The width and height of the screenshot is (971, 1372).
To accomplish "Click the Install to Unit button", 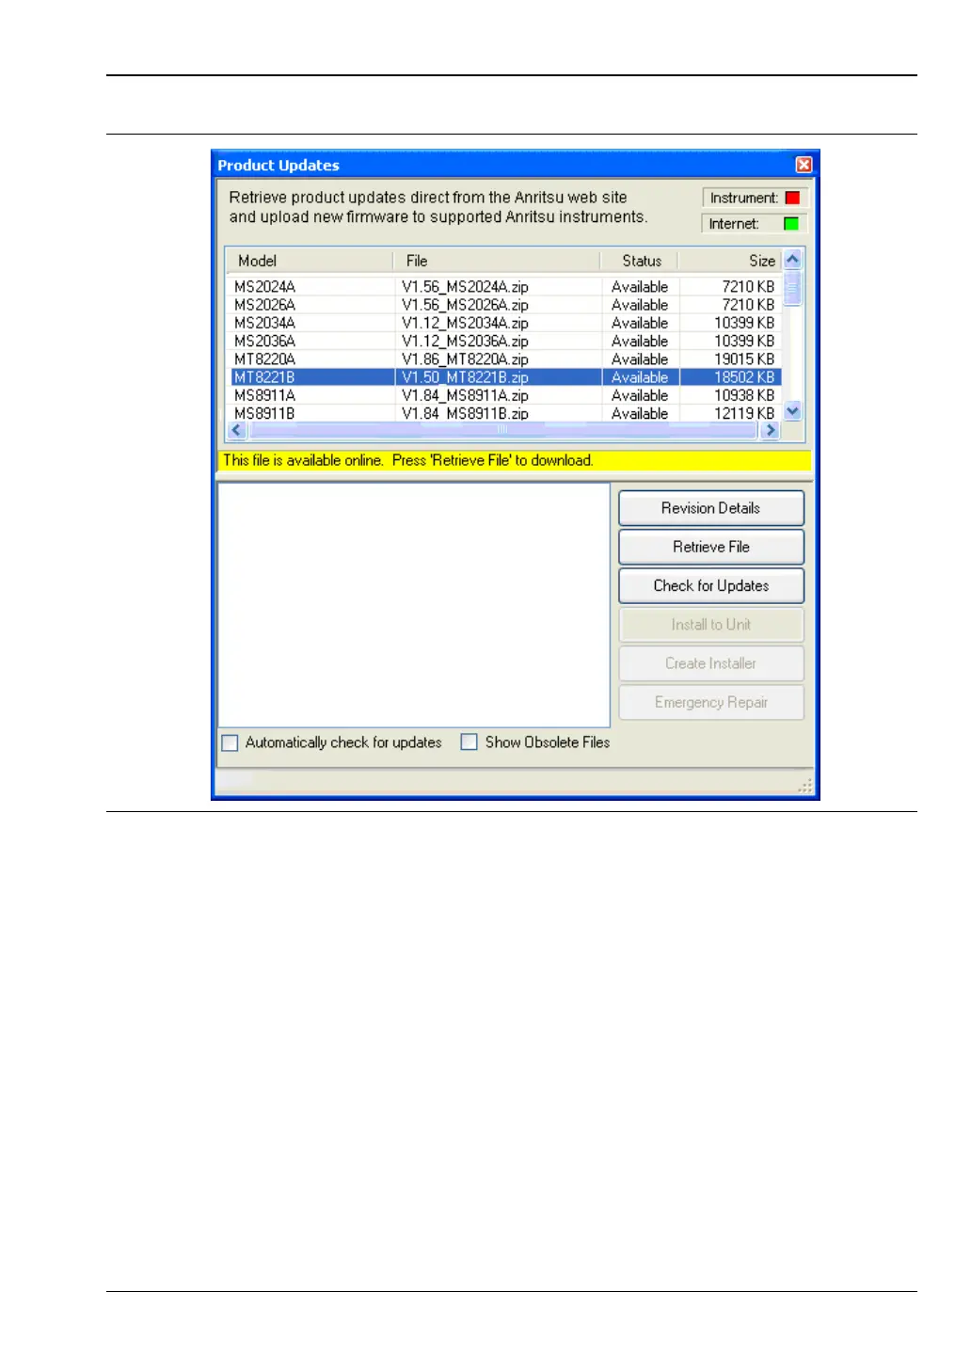I will coord(711,625).
